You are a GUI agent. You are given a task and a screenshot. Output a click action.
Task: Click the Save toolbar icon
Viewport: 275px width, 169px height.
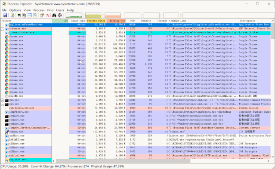[5, 15]
